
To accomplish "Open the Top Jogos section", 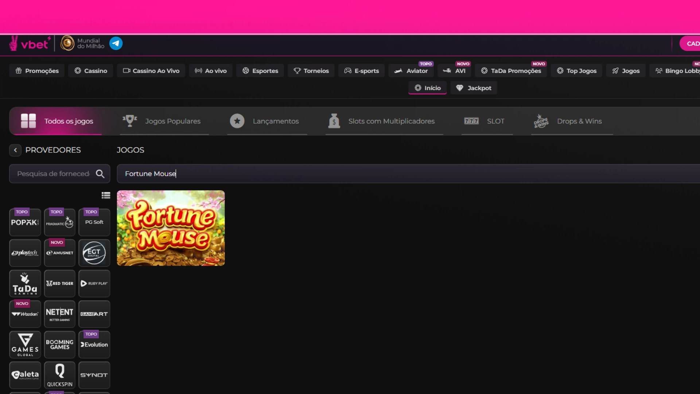I will (576, 71).
